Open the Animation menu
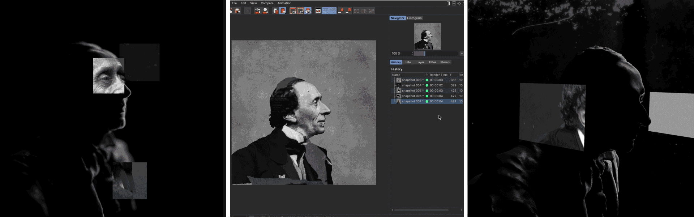 pyautogui.click(x=284, y=3)
